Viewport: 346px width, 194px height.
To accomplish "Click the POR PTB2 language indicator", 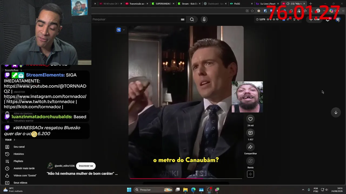I will tap(316, 190).
